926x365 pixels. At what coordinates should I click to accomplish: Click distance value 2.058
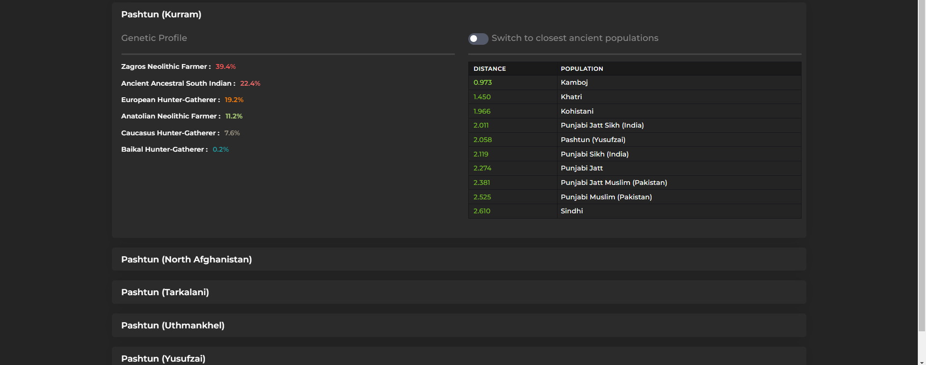(483, 140)
